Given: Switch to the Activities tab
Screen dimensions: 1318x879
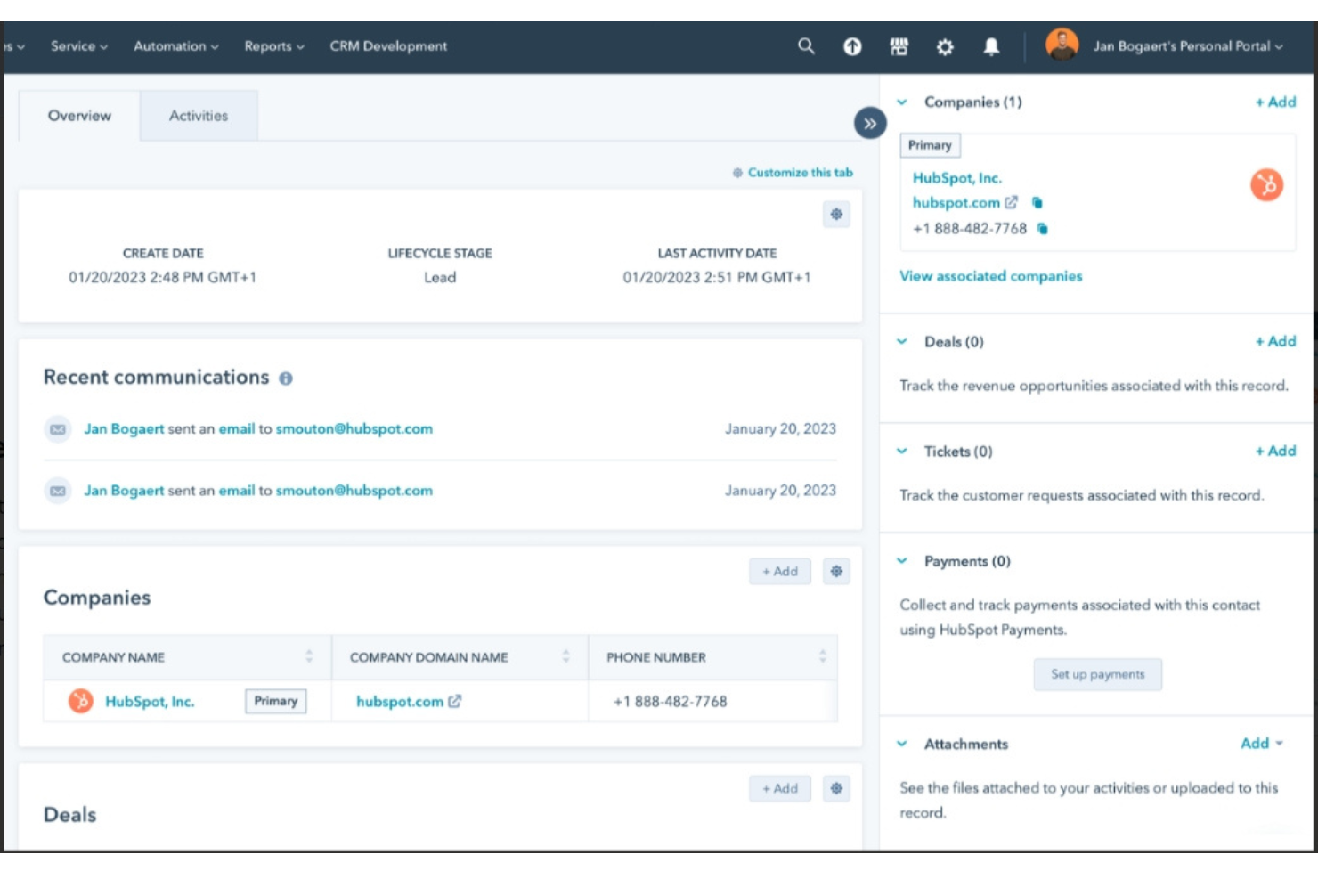Looking at the screenshot, I should click(198, 115).
